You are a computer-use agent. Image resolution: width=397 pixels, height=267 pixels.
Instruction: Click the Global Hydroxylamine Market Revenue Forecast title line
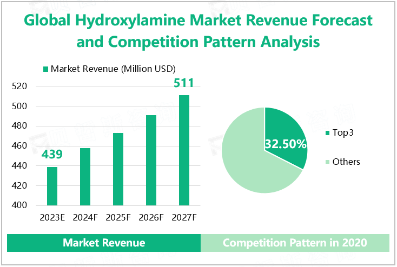(199, 20)
